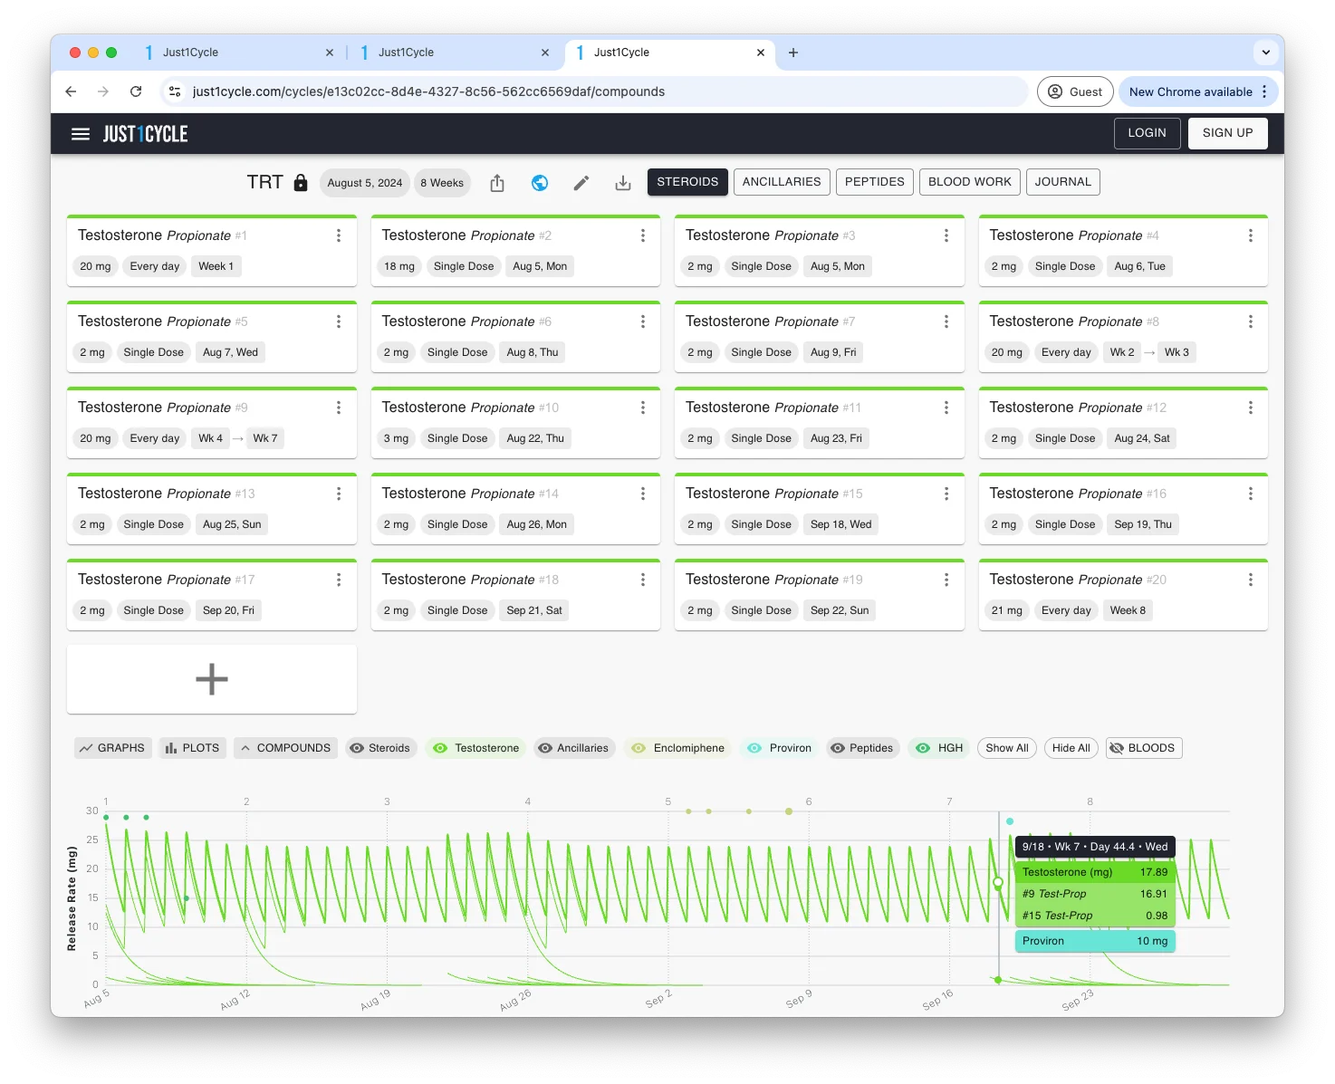Open options menu for Testosterone Propionate #4
Viewport: 1335px width, 1084px height.
pyautogui.click(x=1251, y=235)
